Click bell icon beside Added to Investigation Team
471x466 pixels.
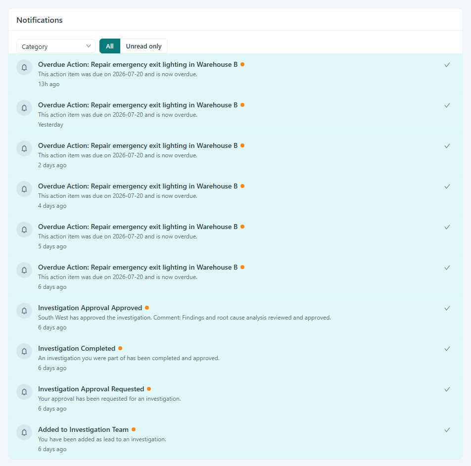[x=24, y=432]
